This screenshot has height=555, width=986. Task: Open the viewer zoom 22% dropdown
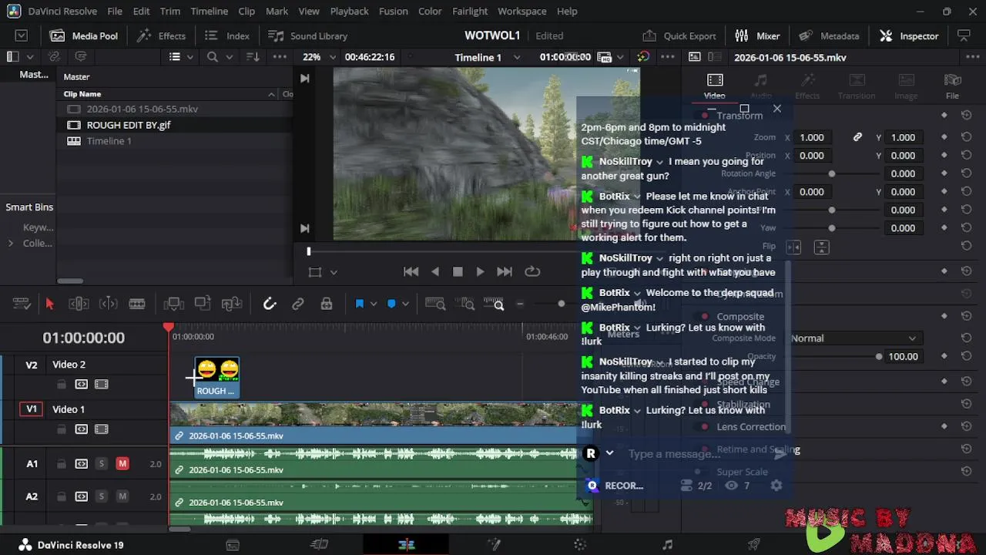pos(319,57)
